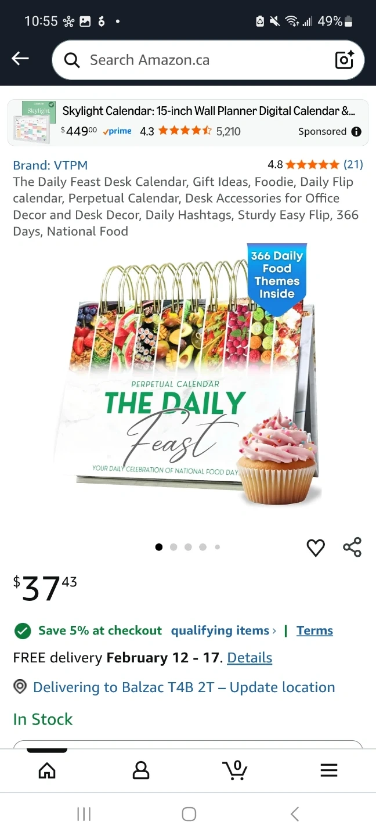Open camera lens search icon
The width and height of the screenshot is (376, 836).
click(x=344, y=60)
